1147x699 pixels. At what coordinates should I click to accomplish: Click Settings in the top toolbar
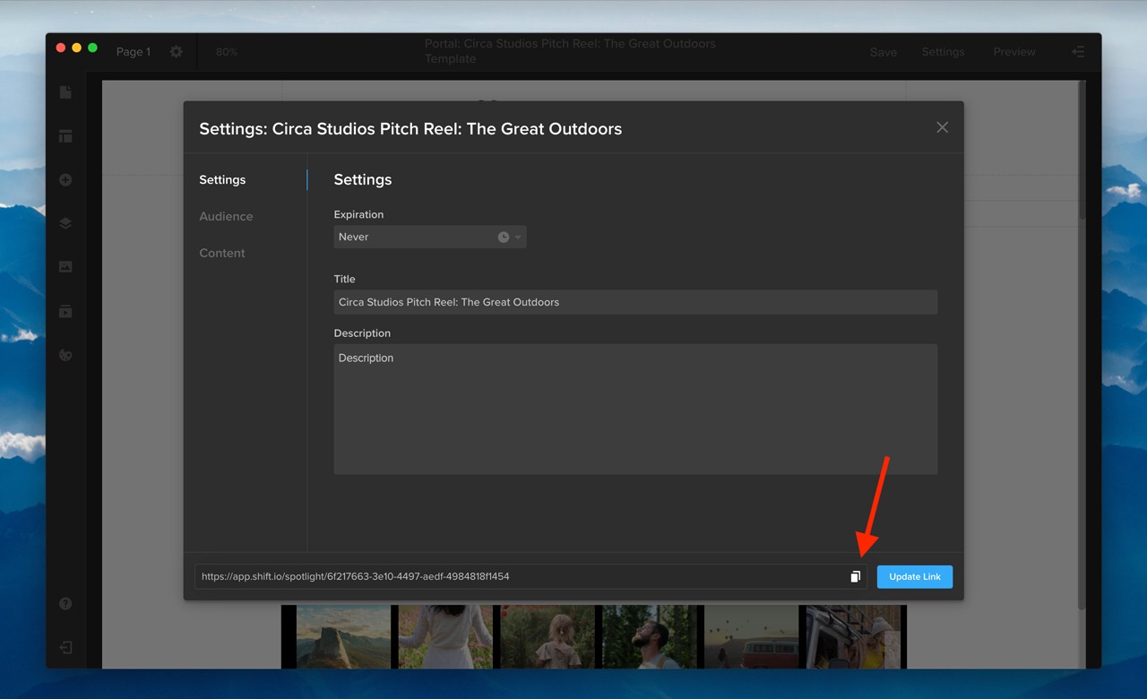(944, 52)
